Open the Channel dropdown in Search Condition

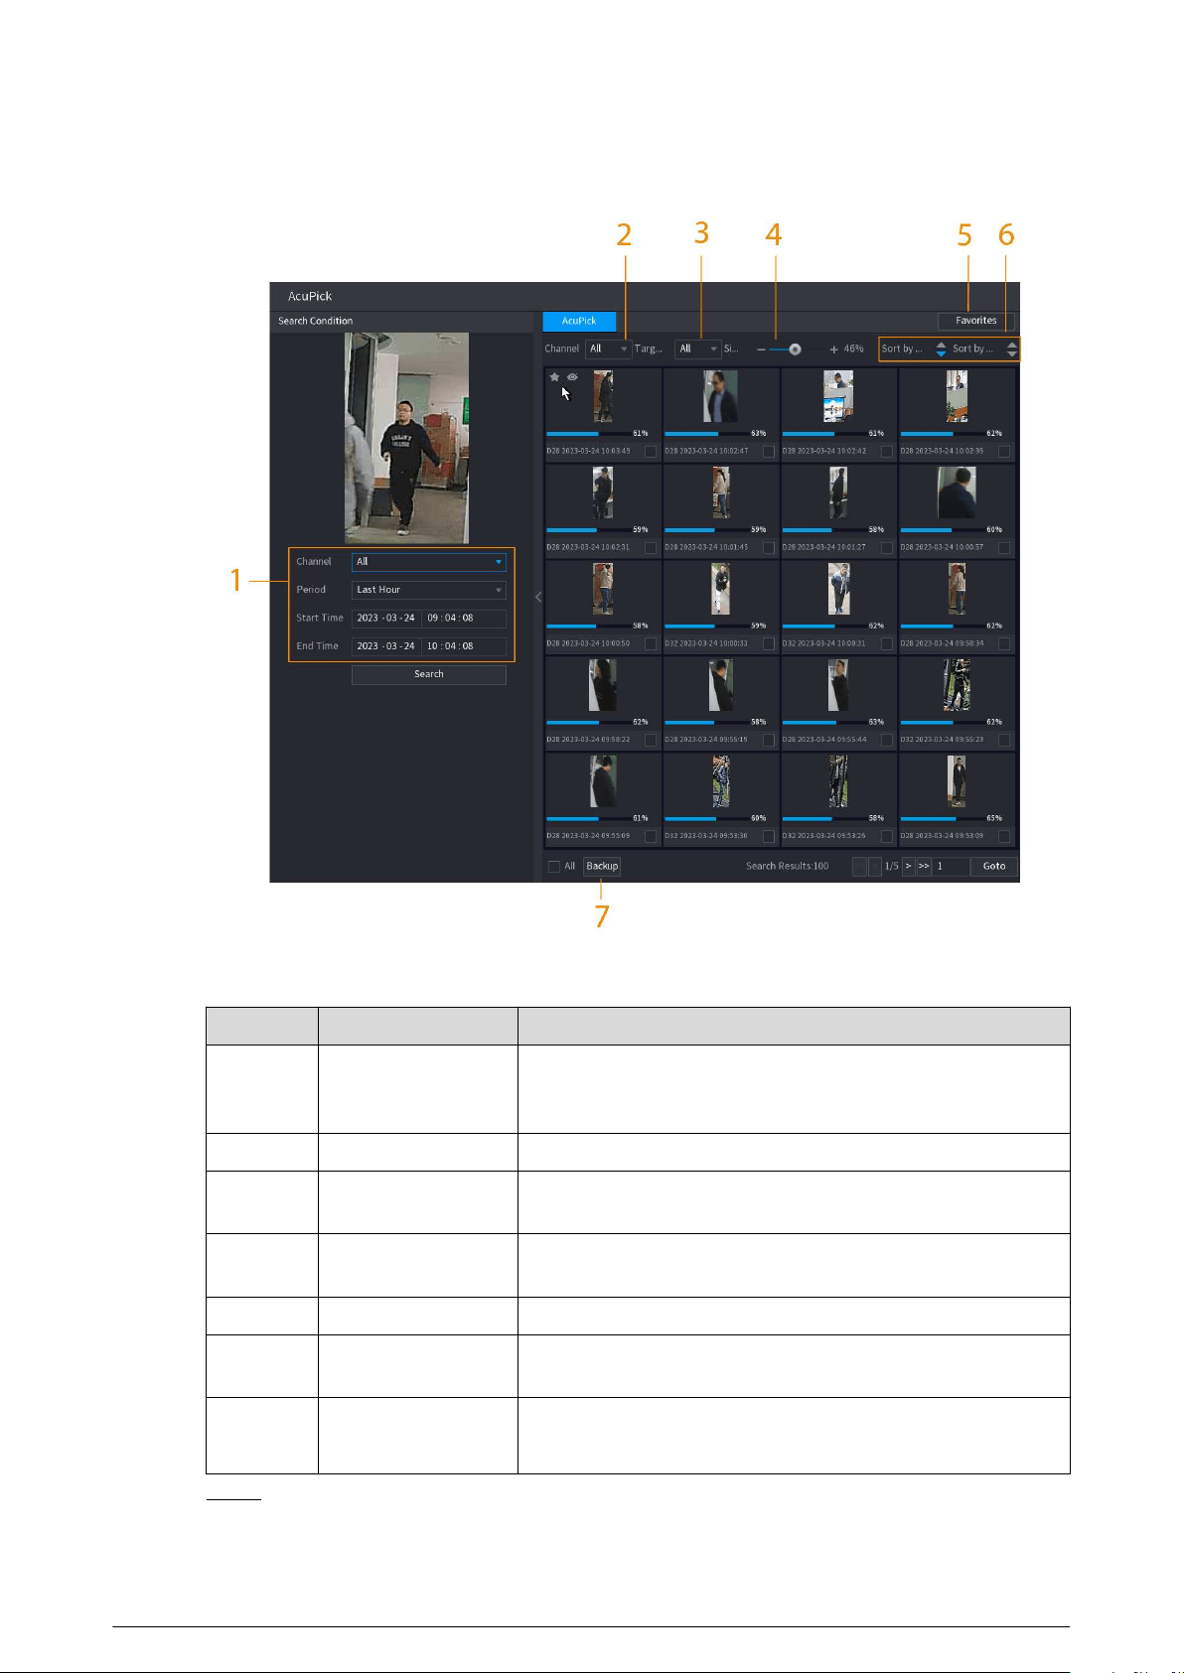429,562
